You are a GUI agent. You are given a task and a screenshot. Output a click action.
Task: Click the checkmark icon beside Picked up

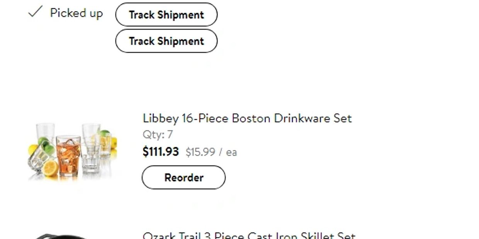point(34,12)
